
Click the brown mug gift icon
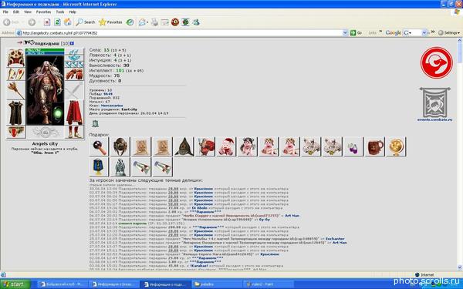[x=375, y=146]
